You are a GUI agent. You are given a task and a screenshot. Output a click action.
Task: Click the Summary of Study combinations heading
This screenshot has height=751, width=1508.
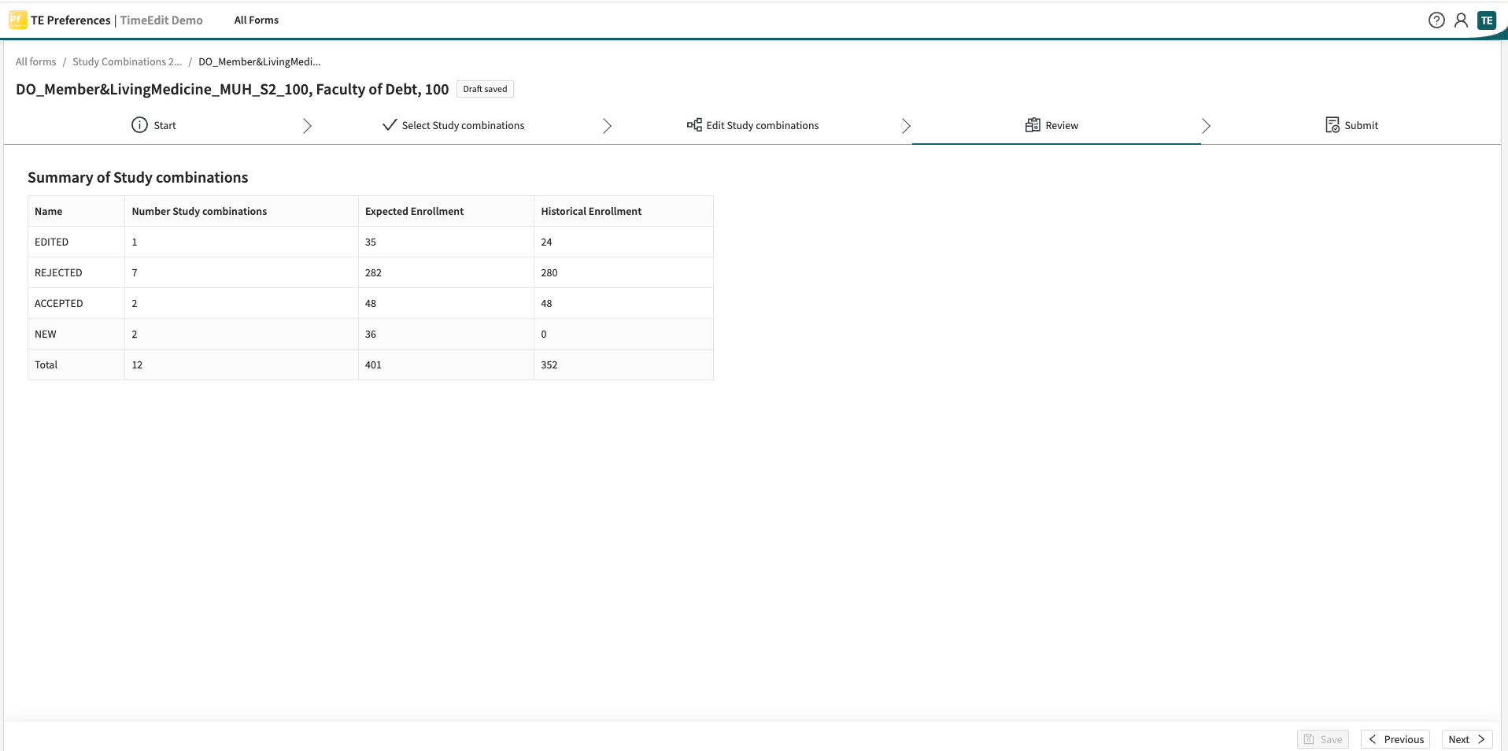[138, 177]
